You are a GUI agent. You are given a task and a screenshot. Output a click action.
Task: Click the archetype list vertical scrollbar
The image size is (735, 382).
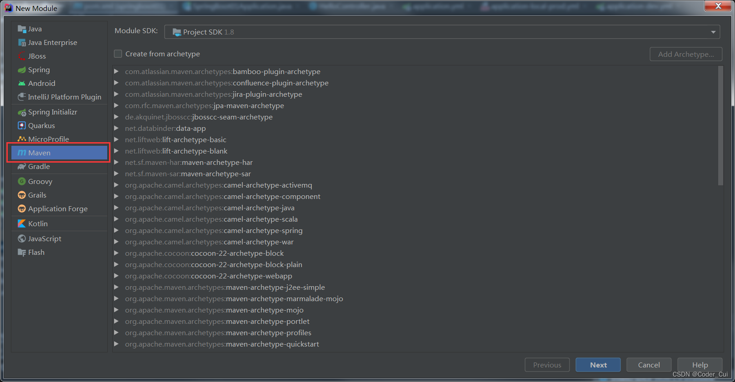pos(720,126)
